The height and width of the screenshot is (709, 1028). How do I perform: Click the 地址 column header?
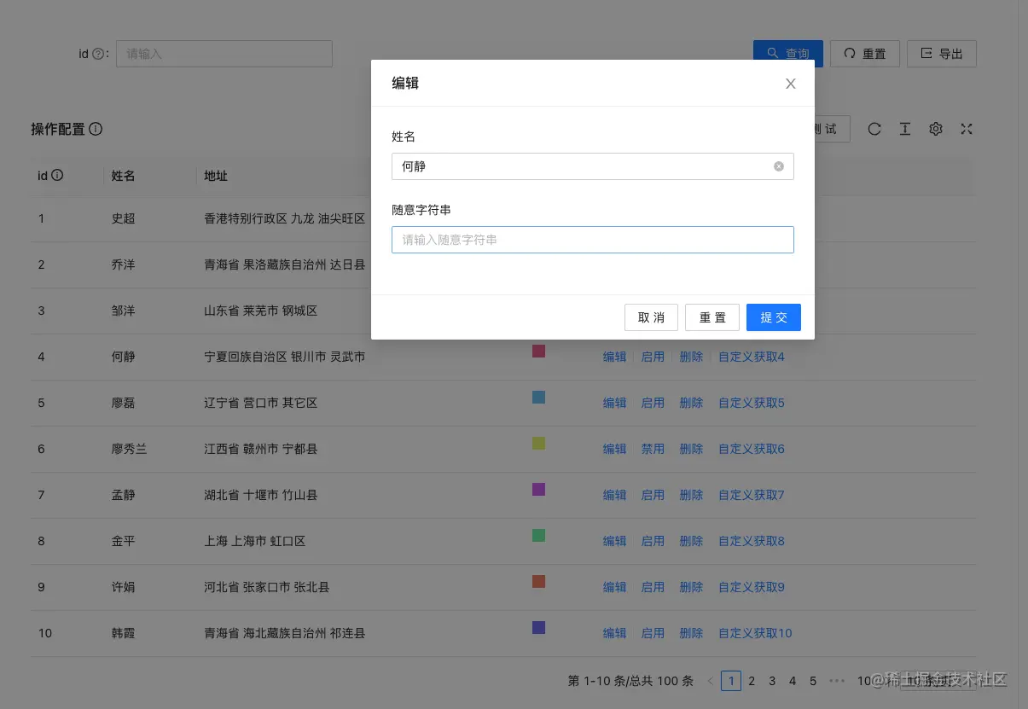[x=216, y=176]
